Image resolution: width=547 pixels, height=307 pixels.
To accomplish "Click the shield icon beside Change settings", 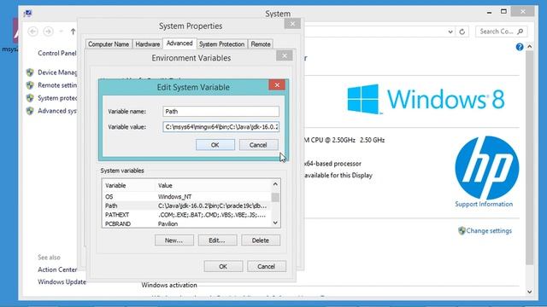I will (x=462, y=231).
